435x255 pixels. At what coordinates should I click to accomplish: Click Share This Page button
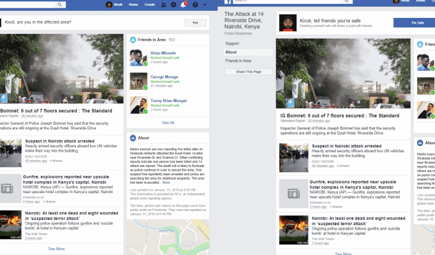pyautogui.click(x=248, y=71)
